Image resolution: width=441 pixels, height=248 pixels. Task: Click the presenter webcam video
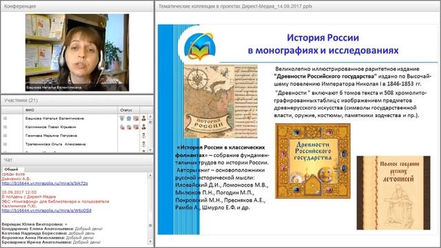click(x=77, y=52)
